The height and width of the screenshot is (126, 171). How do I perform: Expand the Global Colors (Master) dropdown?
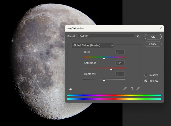tap(93, 46)
